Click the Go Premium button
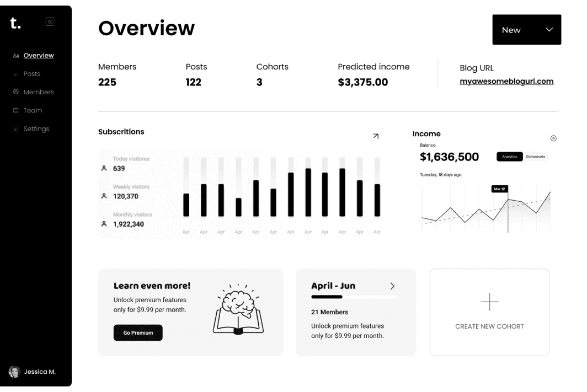This screenshot has width=587, height=392. [x=138, y=332]
